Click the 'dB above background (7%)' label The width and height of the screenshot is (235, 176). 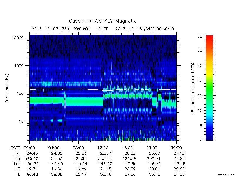coord(193,88)
